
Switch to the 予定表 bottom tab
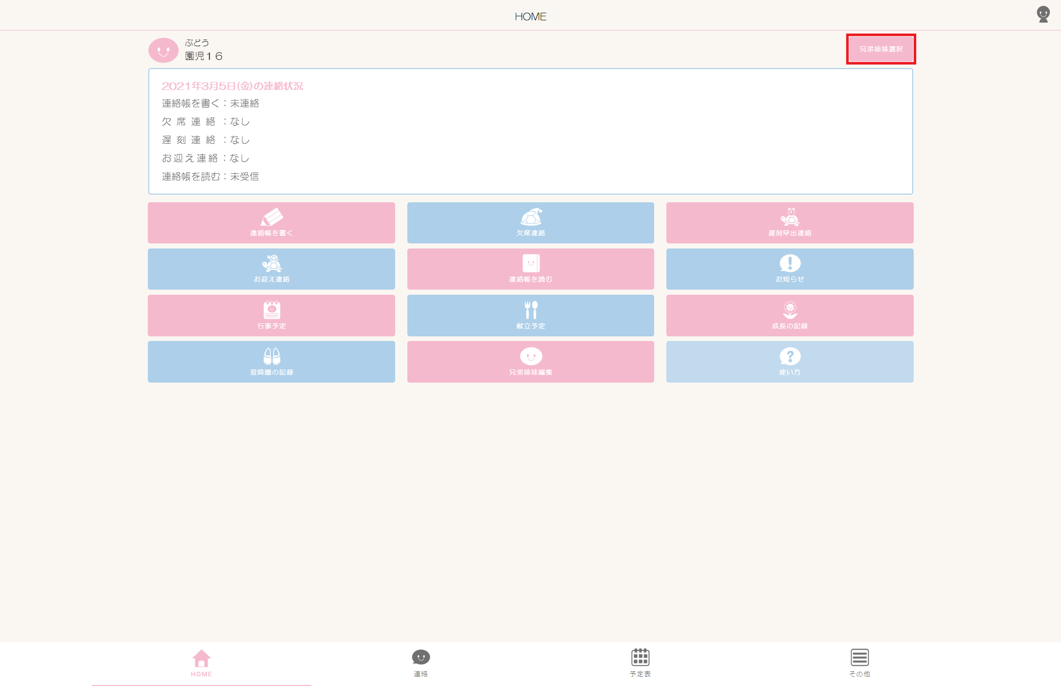coord(640,664)
